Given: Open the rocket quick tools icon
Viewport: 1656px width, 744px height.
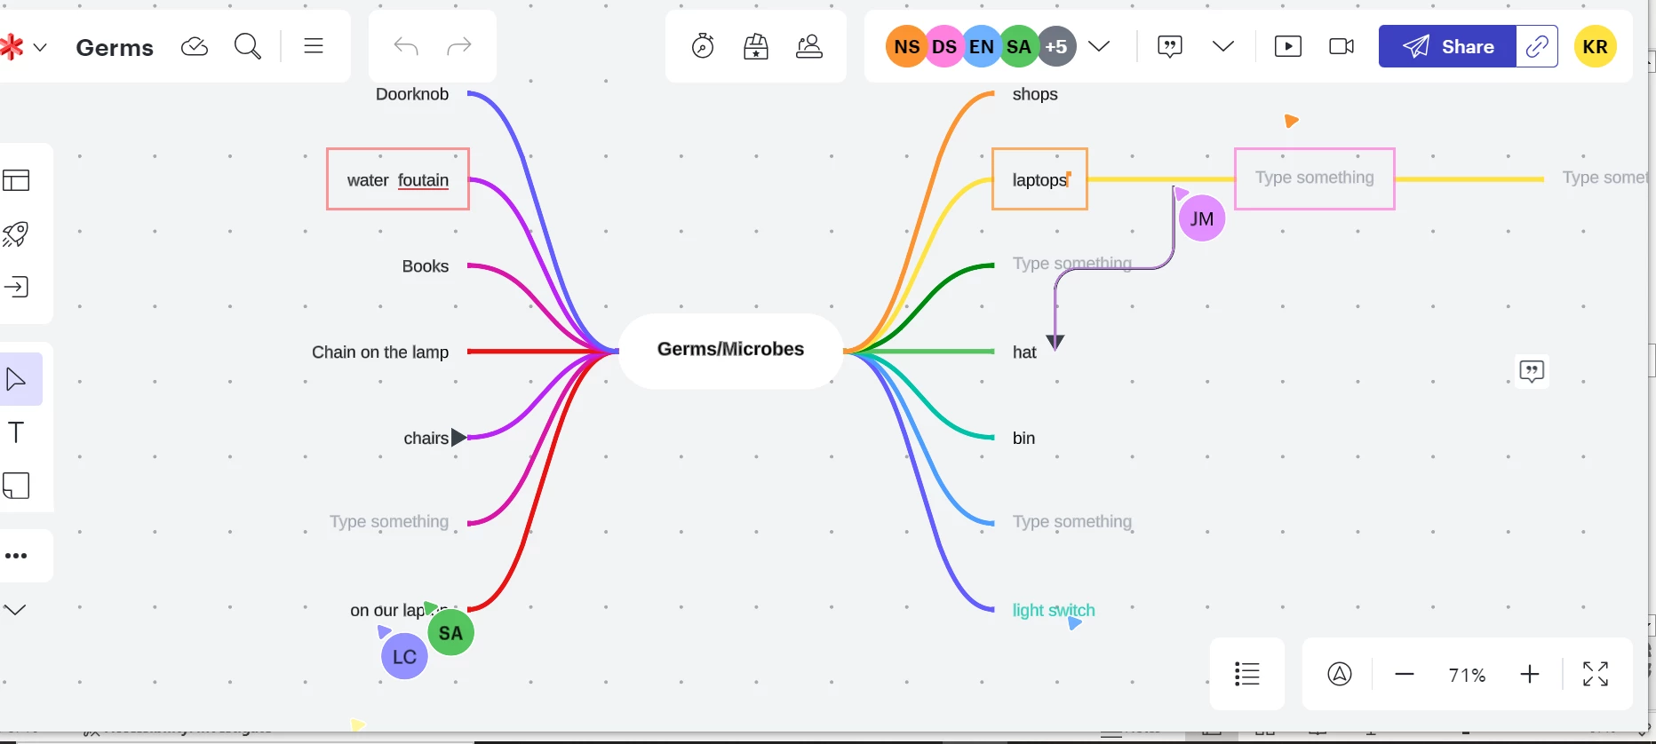Looking at the screenshot, I should 16,234.
